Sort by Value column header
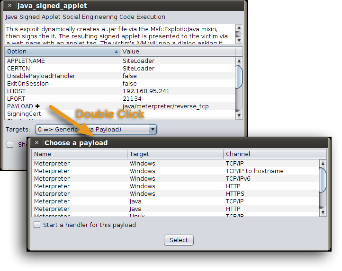Screen dimensions: 342x271 [x=178, y=52]
